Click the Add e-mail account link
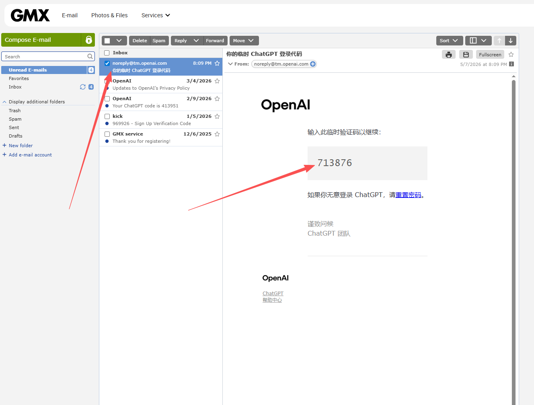Image resolution: width=534 pixels, height=405 pixels. click(30, 155)
